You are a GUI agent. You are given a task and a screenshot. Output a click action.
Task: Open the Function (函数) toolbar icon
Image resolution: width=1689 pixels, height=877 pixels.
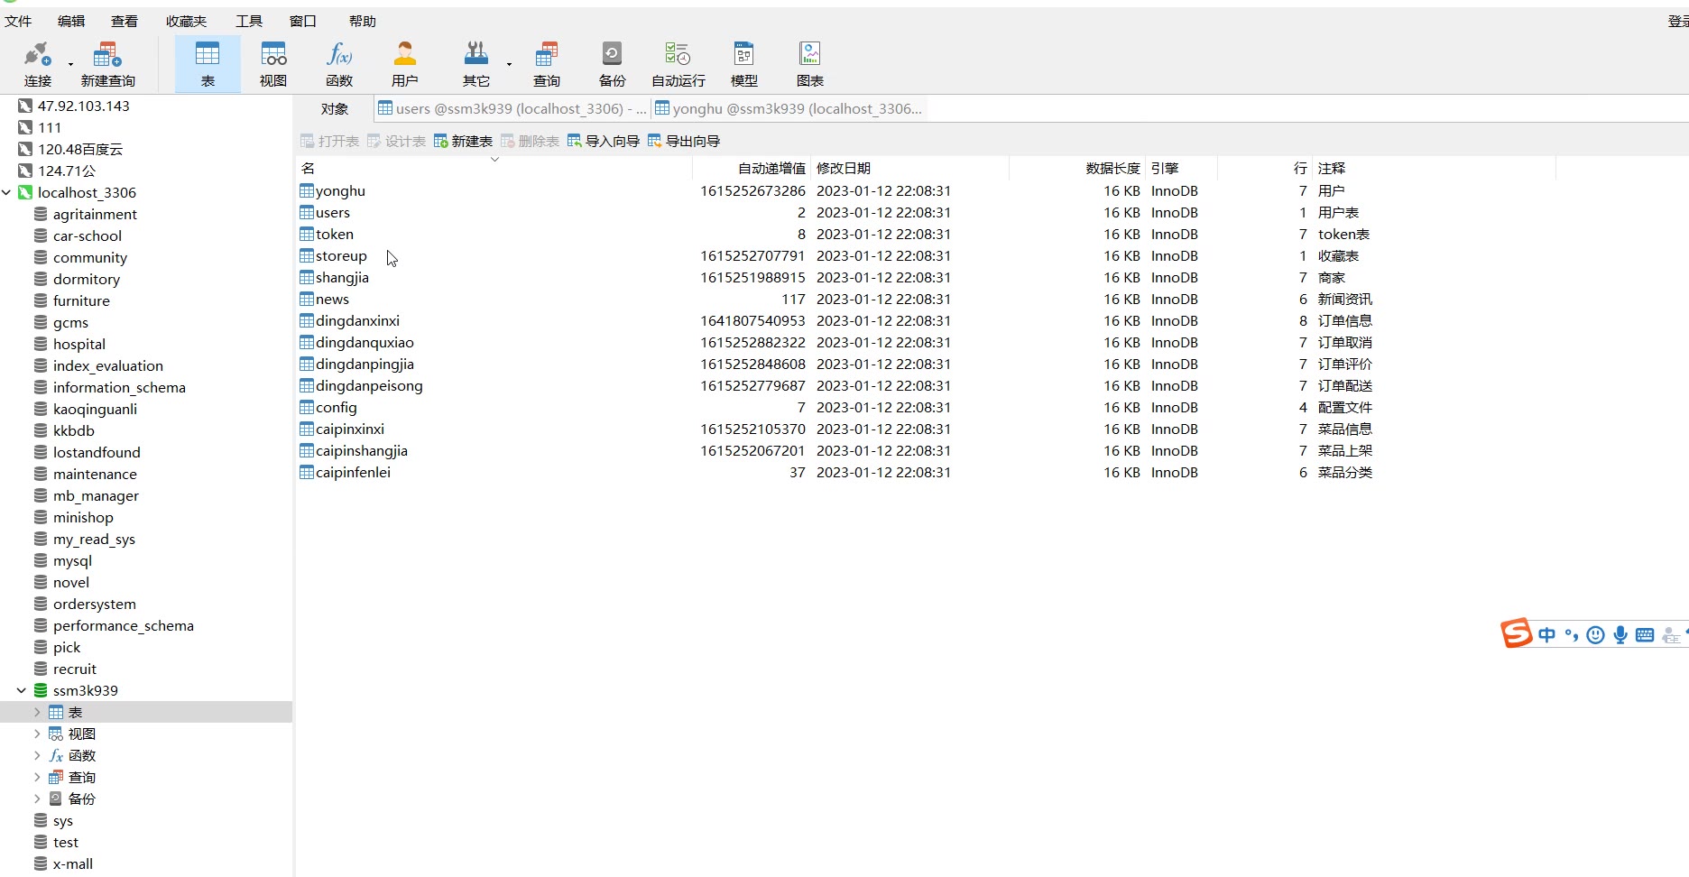pos(339,55)
